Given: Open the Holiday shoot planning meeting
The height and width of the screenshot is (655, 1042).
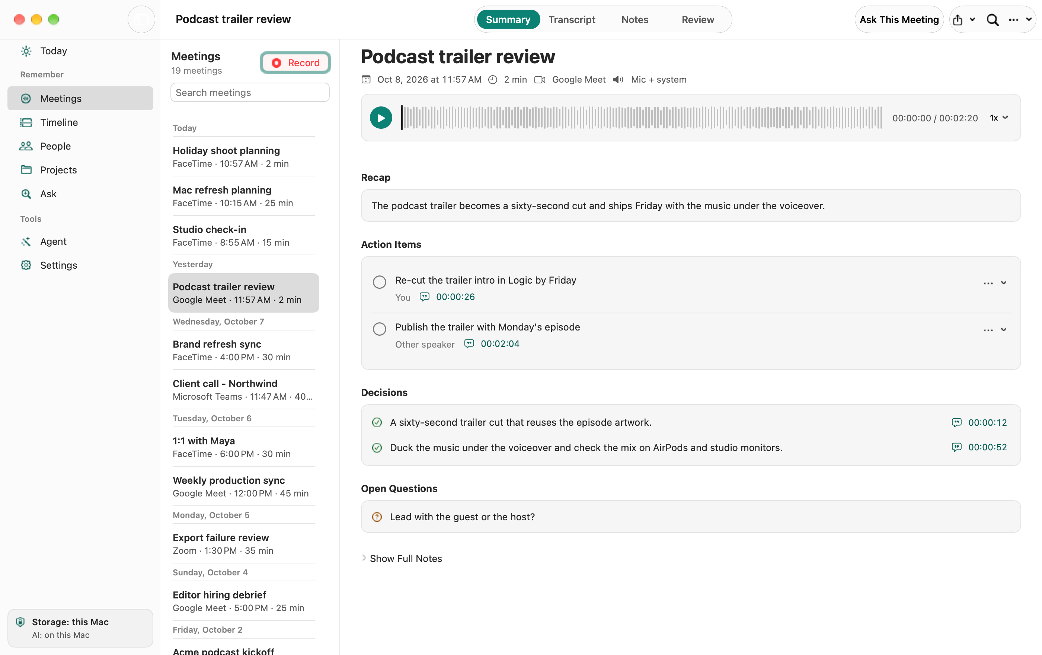Looking at the screenshot, I should click(244, 157).
